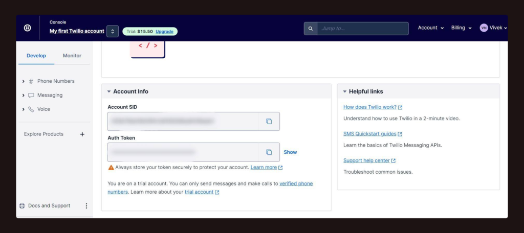Collapse the Helpful links panel
The image size is (524, 233).
[x=345, y=91]
